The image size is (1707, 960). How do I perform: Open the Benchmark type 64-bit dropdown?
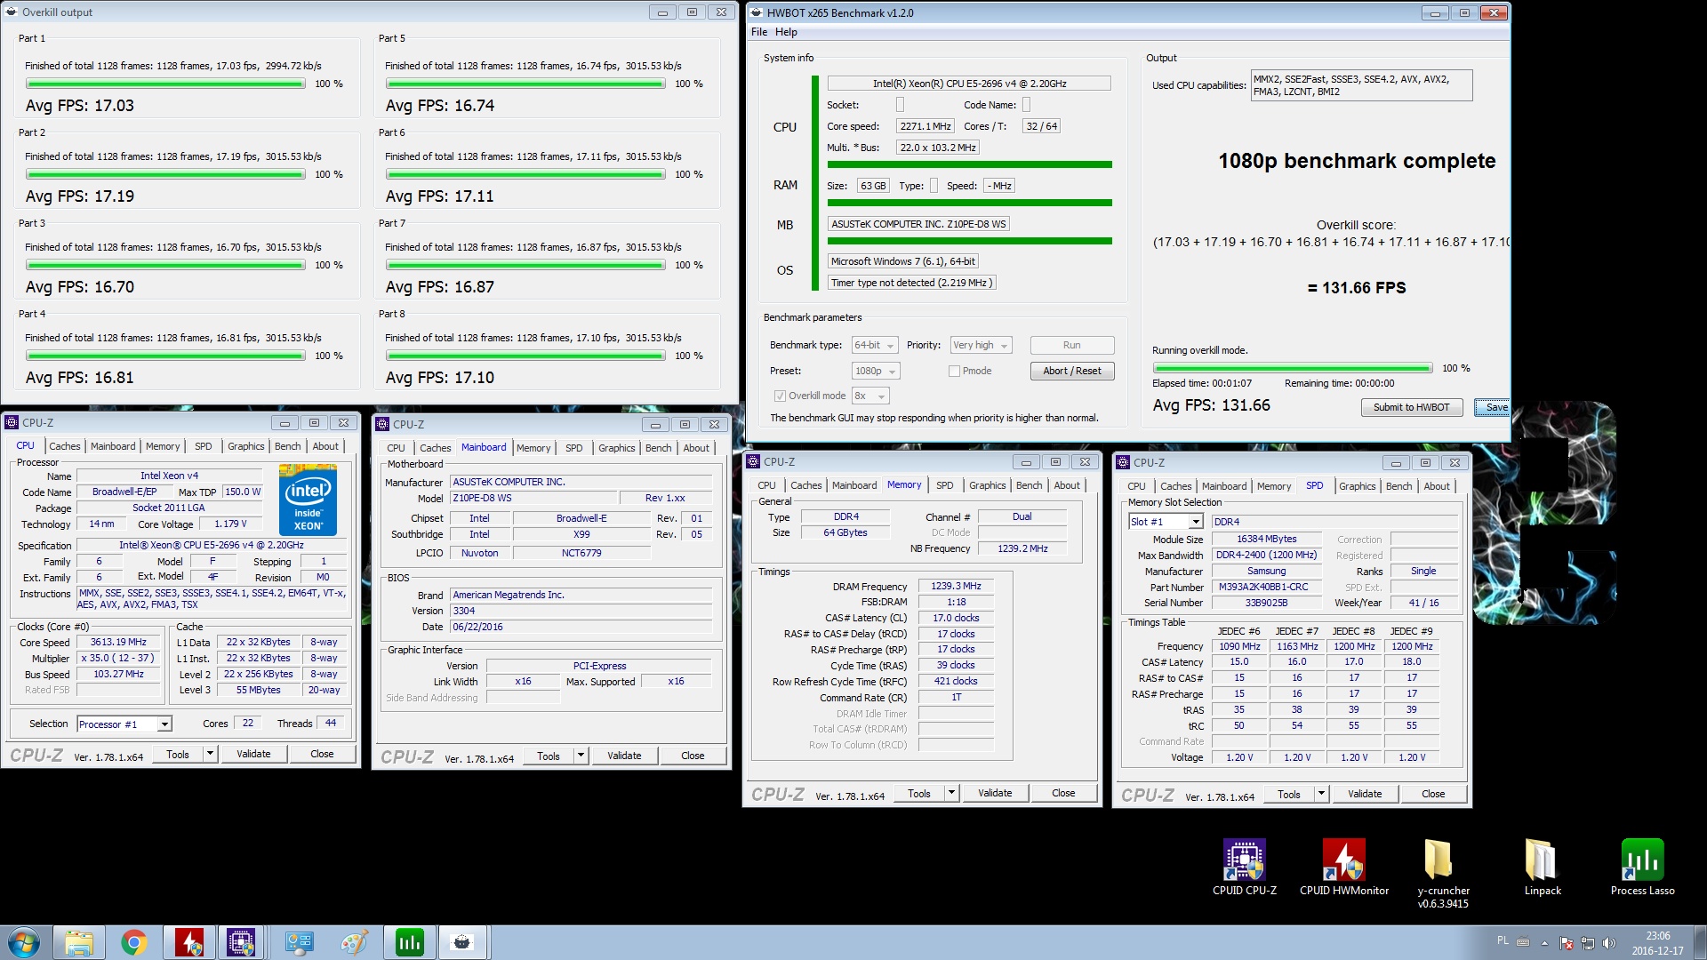pyautogui.click(x=875, y=345)
